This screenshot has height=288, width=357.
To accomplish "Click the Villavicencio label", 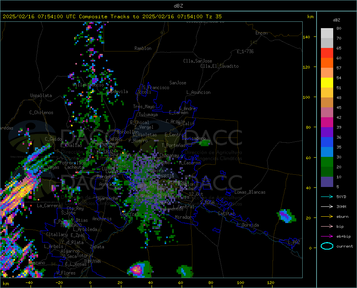I will tap(88, 85).
